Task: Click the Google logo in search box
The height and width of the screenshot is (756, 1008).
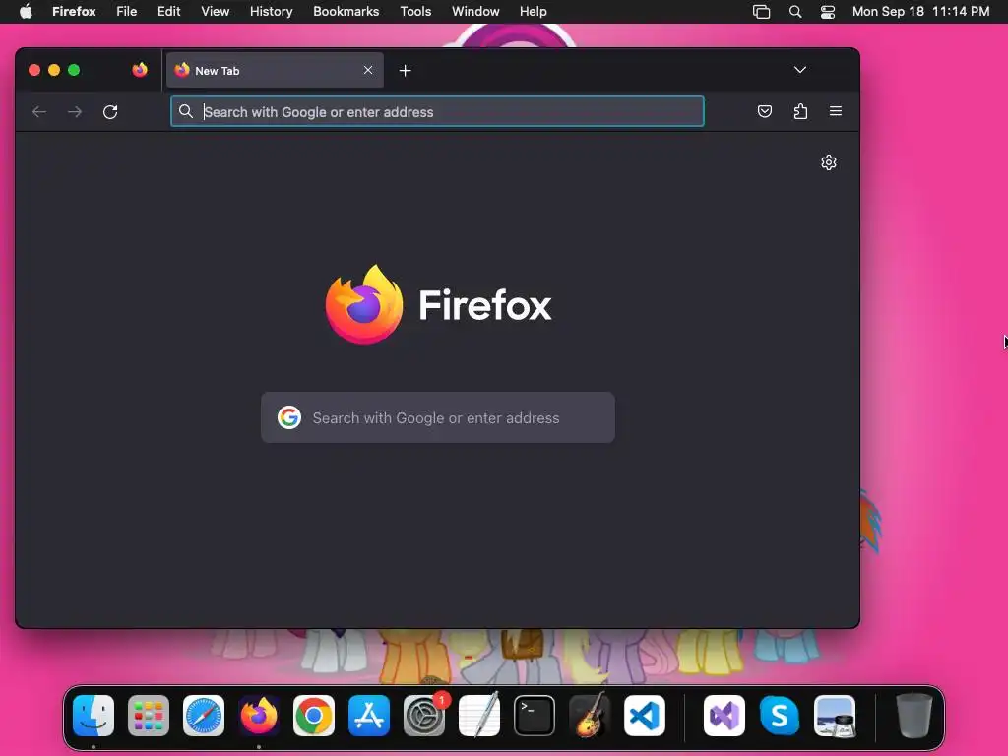Action: point(289,417)
